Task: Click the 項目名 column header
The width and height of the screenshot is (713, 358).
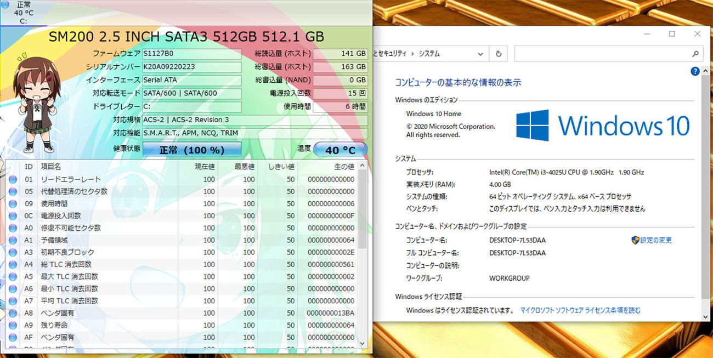Action: [x=108, y=167]
